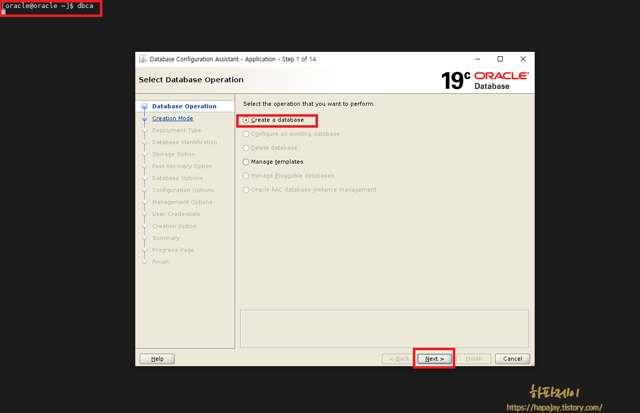The width and height of the screenshot is (640, 413).
Task: Click the Database Options step
Action: (x=178, y=178)
